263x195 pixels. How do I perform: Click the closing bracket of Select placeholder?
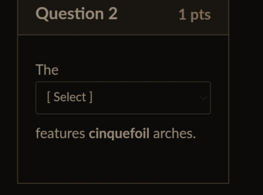[90, 97]
